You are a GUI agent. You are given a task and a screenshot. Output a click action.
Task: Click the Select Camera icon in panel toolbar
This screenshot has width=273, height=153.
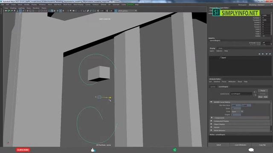pyautogui.click(x=6, y=11)
